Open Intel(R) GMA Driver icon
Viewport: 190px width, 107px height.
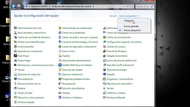[60, 65]
